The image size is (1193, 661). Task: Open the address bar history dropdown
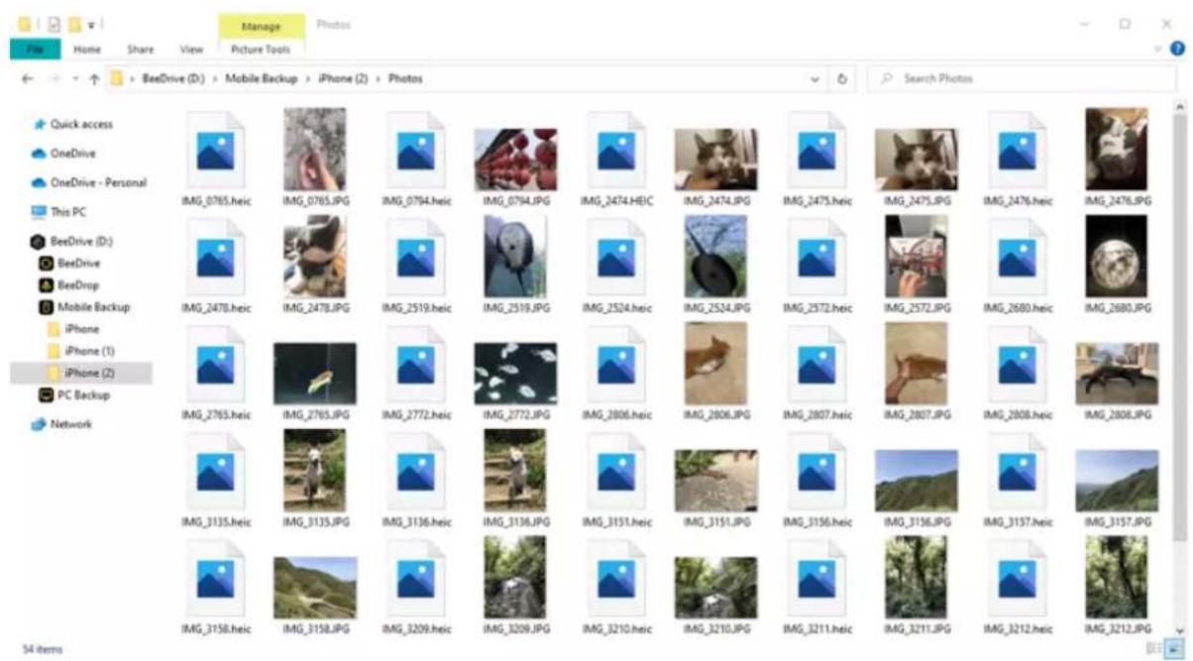click(815, 78)
